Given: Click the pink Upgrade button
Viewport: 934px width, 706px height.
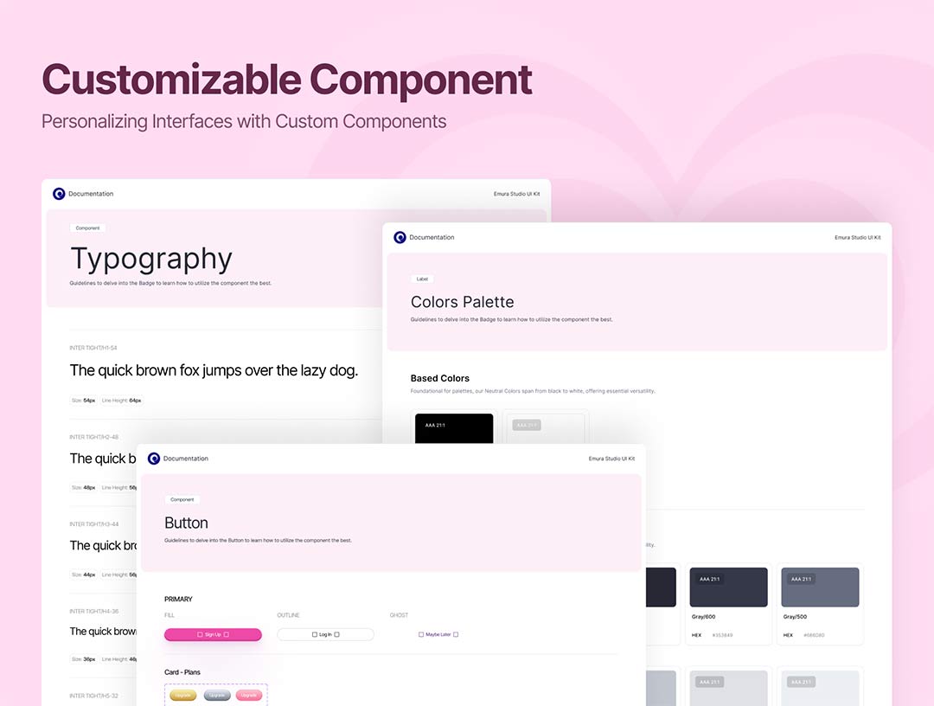Looking at the screenshot, I should coord(249,695).
